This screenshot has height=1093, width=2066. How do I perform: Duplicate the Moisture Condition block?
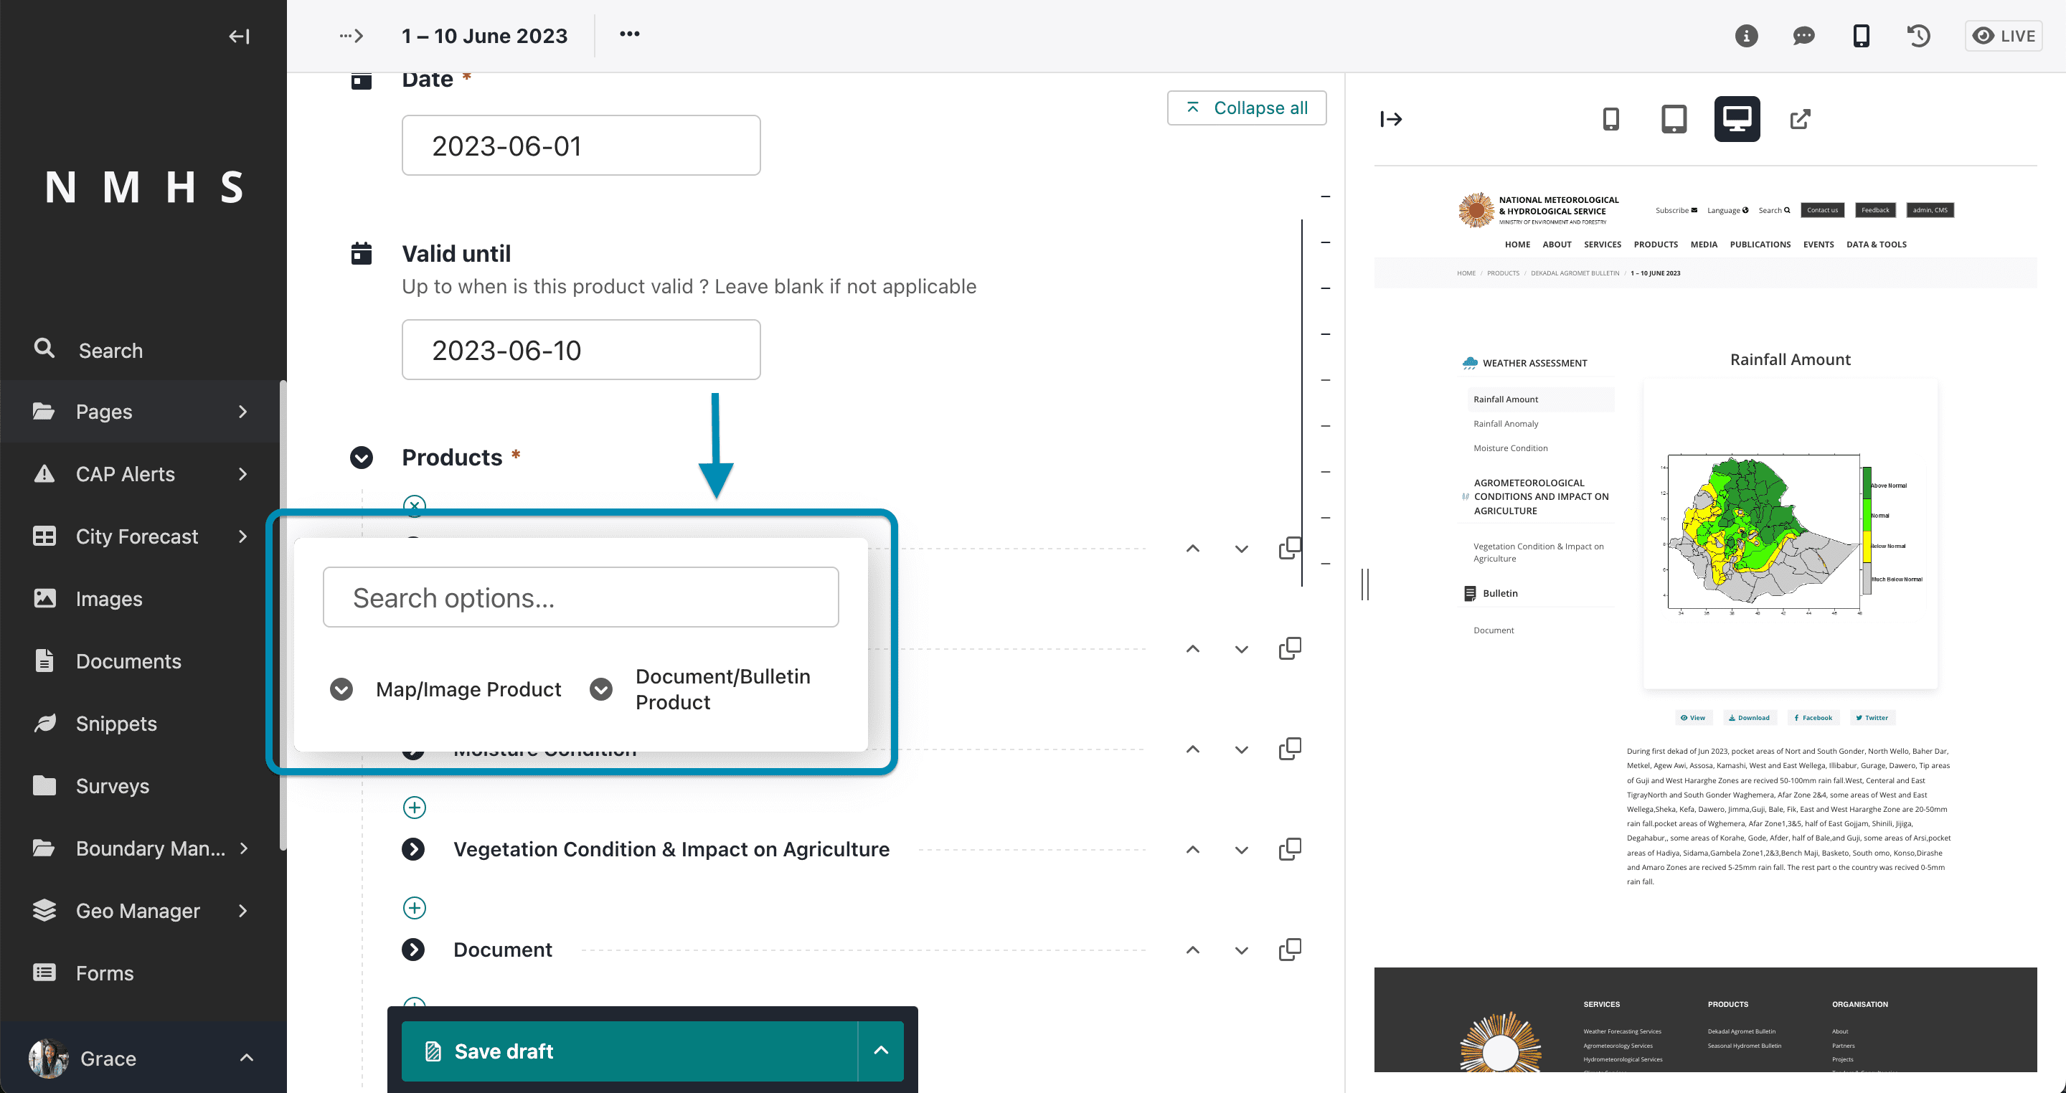[1290, 749]
